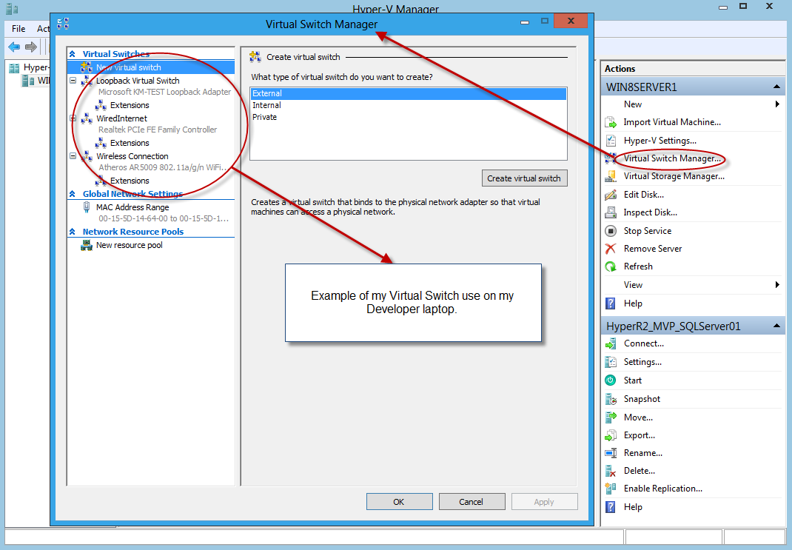792x550 pixels.
Task: Click the Virtual Storage Manager icon
Action: [611, 176]
